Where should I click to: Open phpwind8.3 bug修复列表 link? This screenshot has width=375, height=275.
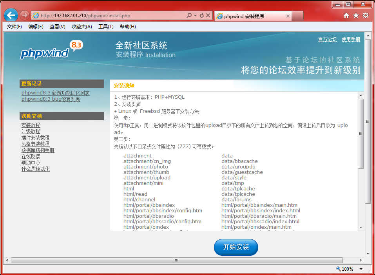(x=51, y=99)
